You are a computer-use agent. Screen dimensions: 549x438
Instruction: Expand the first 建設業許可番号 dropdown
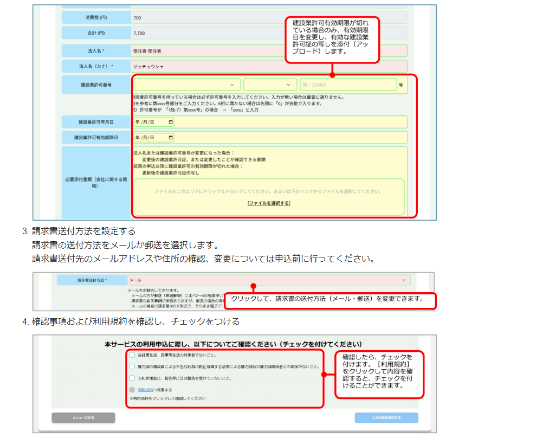pyautogui.click(x=187, y=85)
